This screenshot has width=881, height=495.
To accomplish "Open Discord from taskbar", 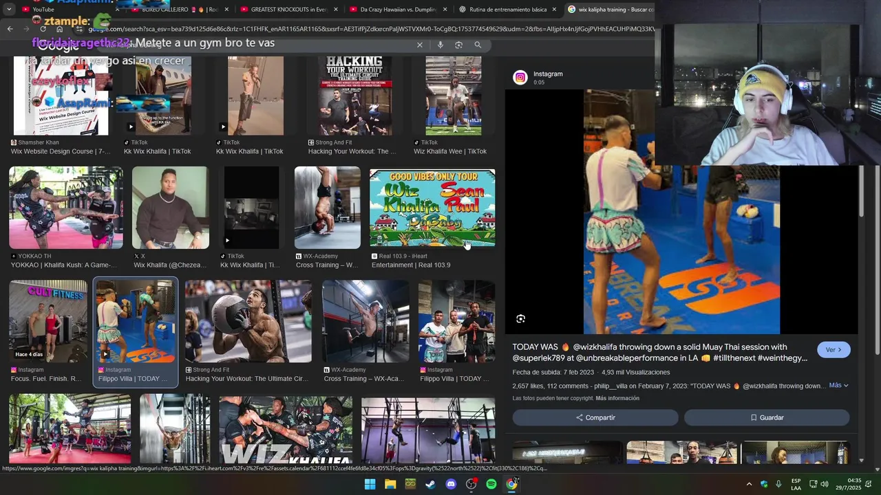I will [451, 484].
